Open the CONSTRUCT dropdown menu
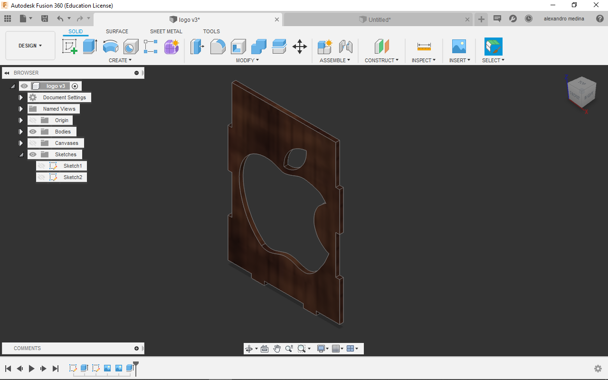This screenshot has width=608, height=380. [381, 60]
